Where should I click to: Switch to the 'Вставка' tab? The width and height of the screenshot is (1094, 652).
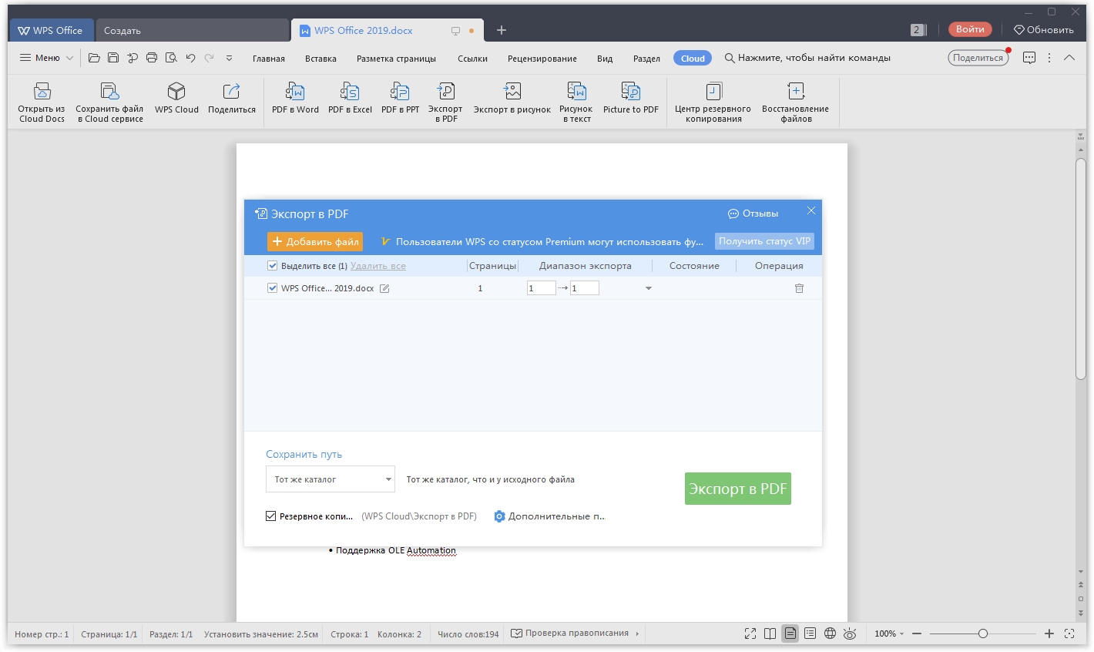(320, 59)
